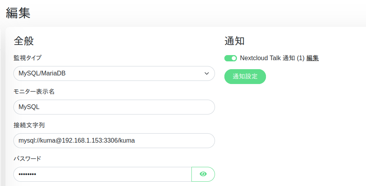Image resolution: width=366 pixels, height=186 pixels.
Task: Click the パスワード field label
Action: click(27, 159)
